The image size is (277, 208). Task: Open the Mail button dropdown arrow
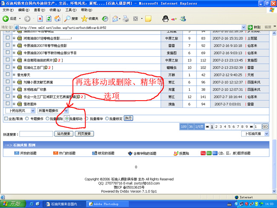click(120, 19)
